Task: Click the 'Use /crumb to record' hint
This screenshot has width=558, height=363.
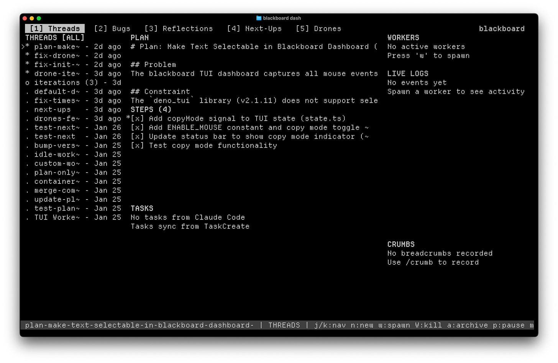Action: click(433, 262)
